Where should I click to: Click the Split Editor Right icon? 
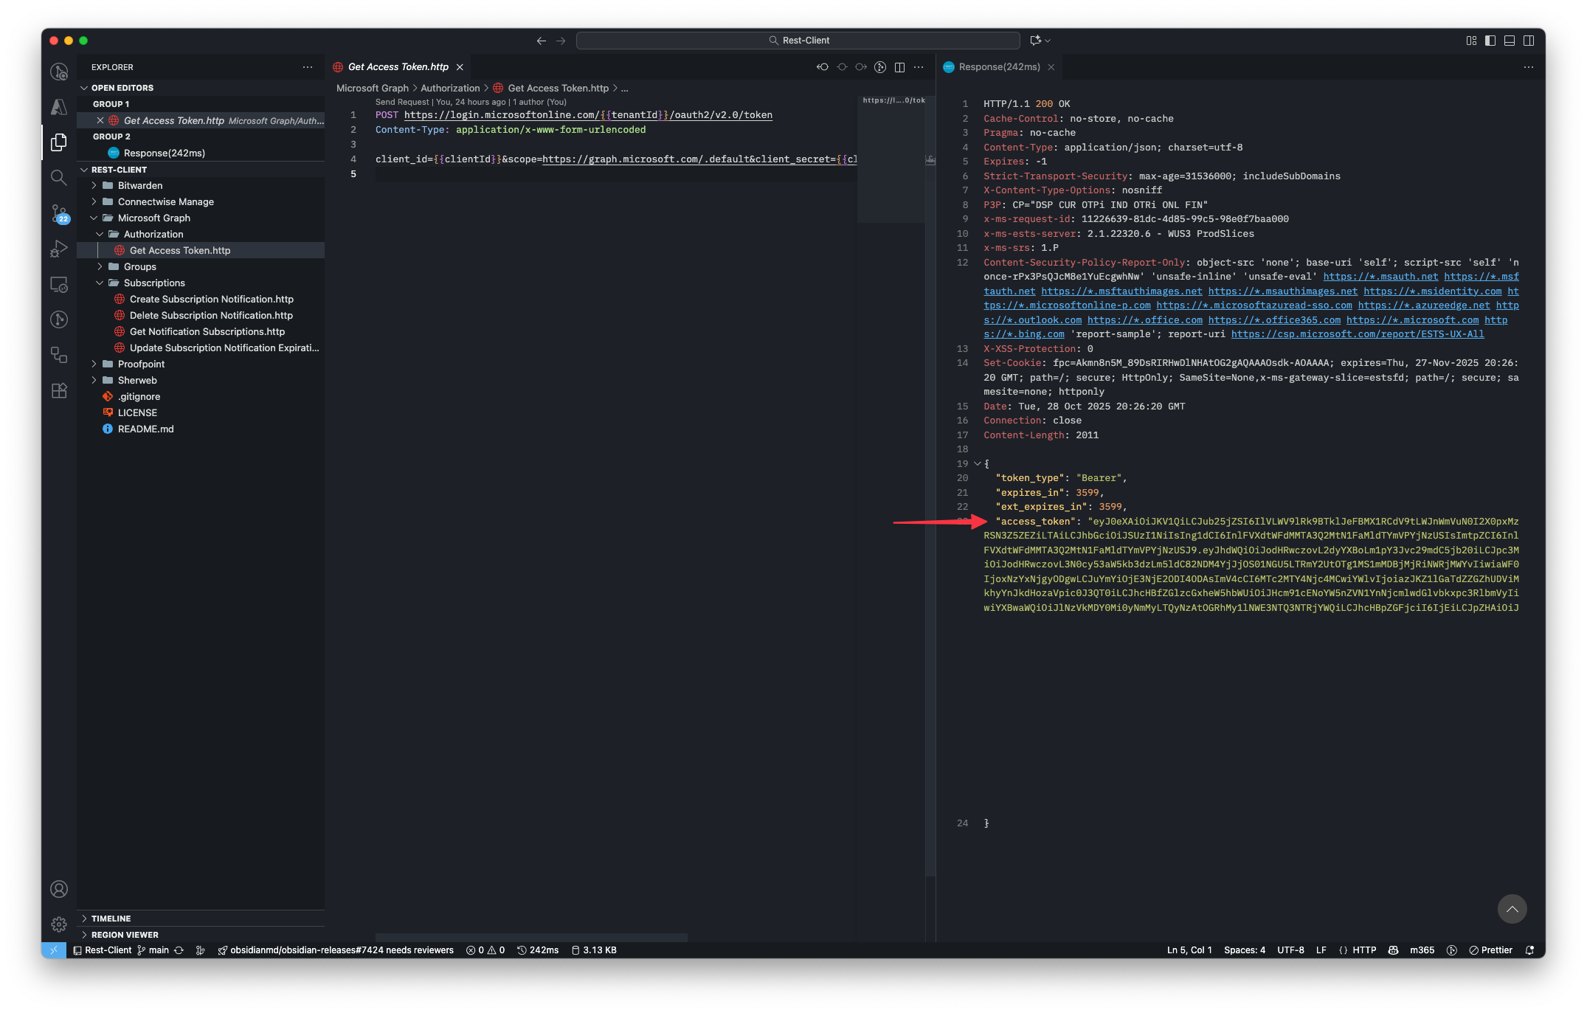coord(899,67)
